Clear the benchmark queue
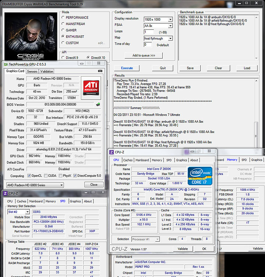 tap(218, 68)
